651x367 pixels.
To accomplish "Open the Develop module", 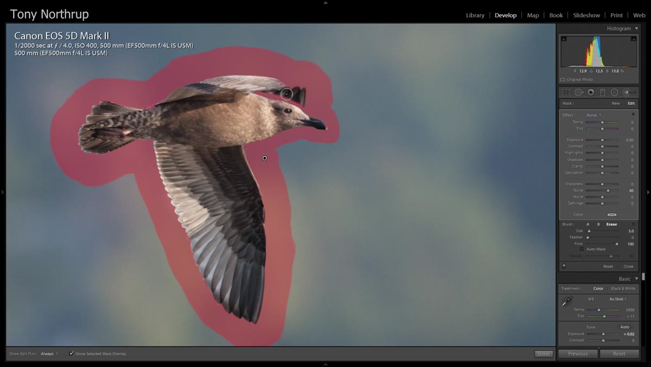I will point(506,15).
